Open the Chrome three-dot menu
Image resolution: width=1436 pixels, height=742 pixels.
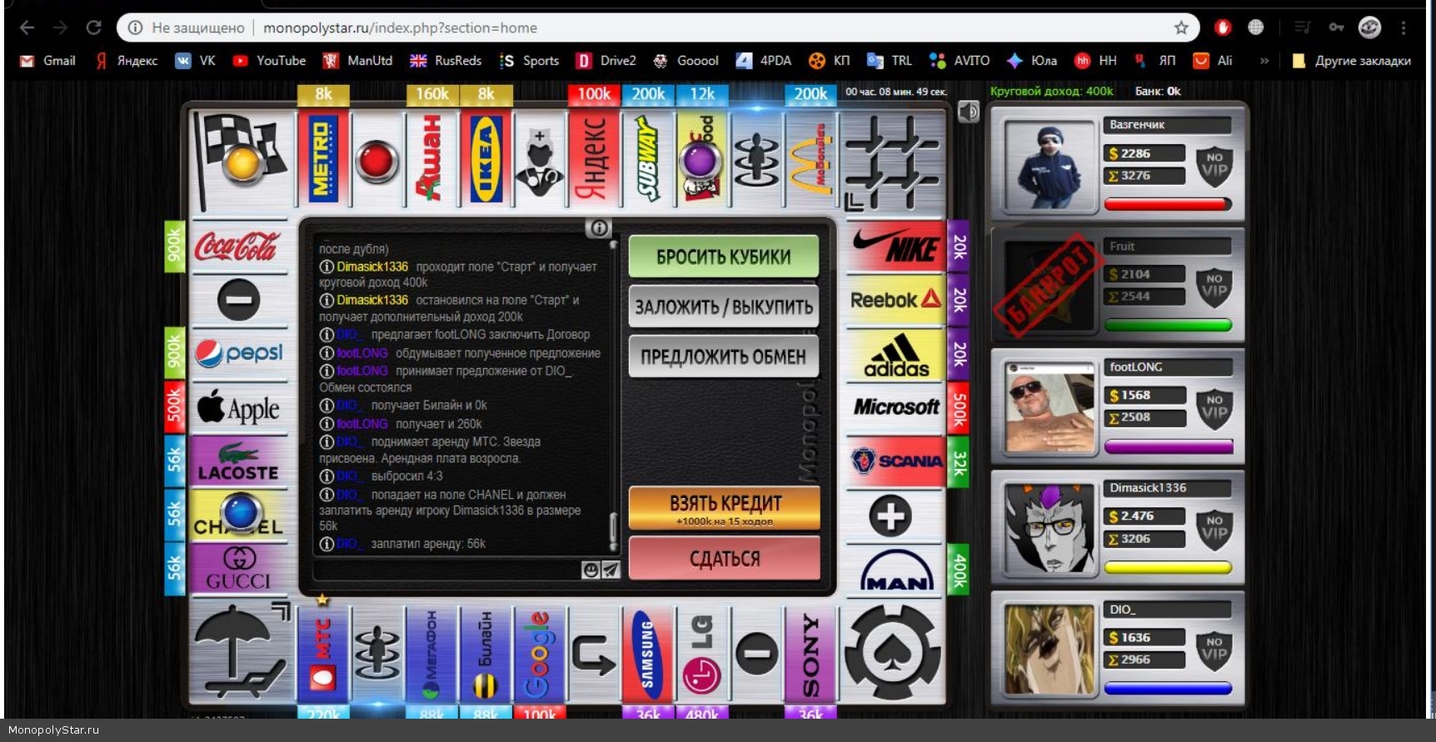click(x=1404, y=27)
